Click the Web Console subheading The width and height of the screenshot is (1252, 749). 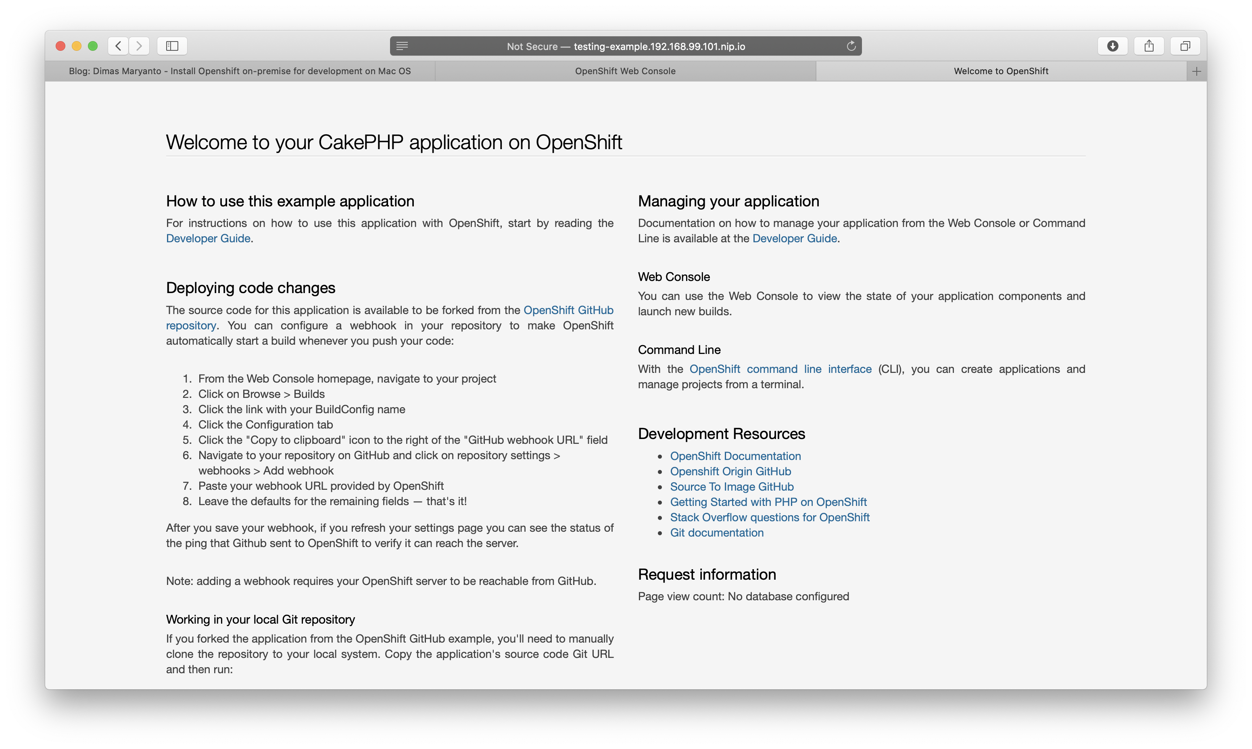click(674, 277)
